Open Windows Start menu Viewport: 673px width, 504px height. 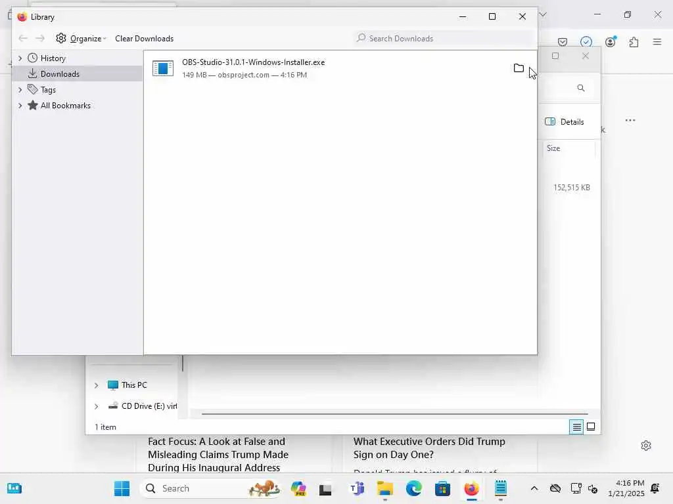[x=122, y=488]
